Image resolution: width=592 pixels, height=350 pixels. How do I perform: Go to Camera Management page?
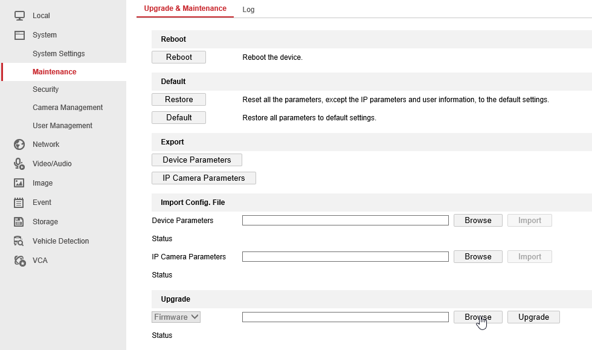[68, 108]
